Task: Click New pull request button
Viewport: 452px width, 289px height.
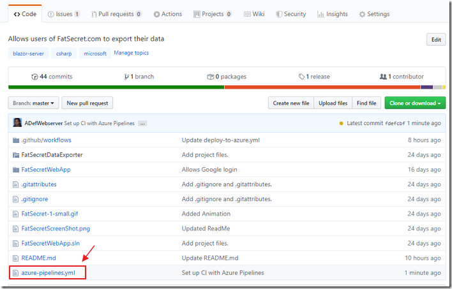Action: [x=87, y=103]
